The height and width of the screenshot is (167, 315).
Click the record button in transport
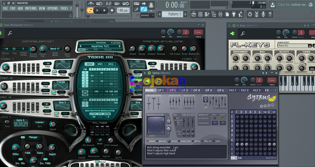point(112,10)
